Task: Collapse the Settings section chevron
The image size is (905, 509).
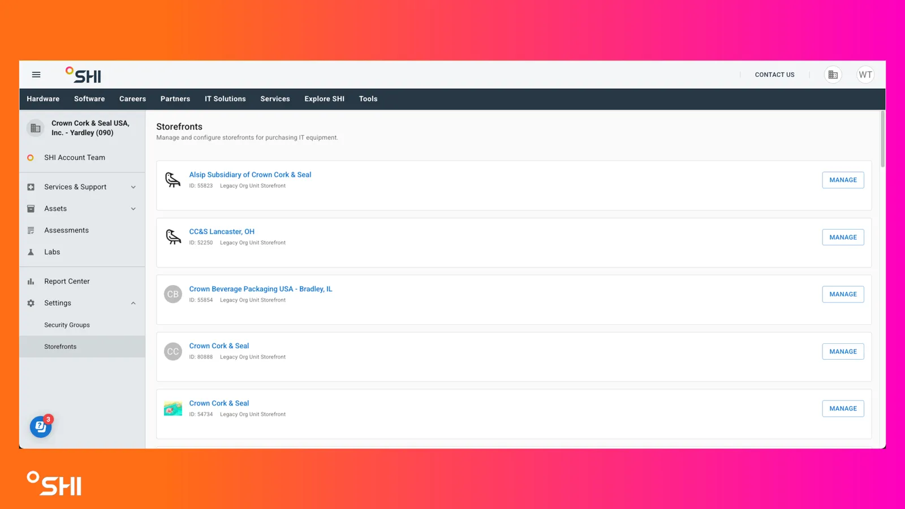Action: click(x=133, y=303)
